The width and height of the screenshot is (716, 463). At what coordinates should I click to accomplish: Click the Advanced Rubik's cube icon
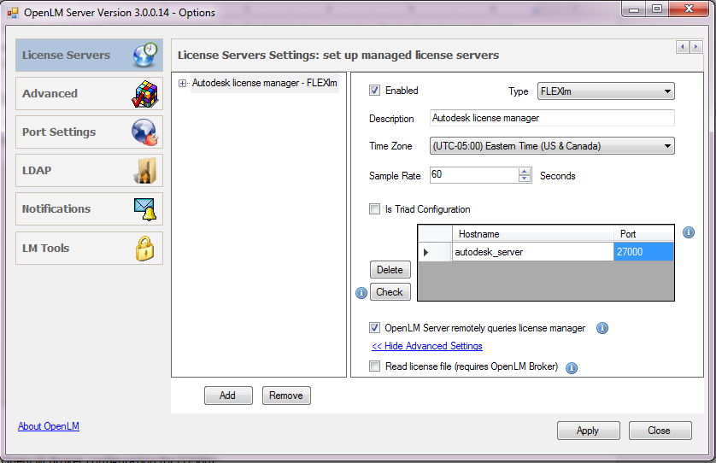(x=144, y=94)
